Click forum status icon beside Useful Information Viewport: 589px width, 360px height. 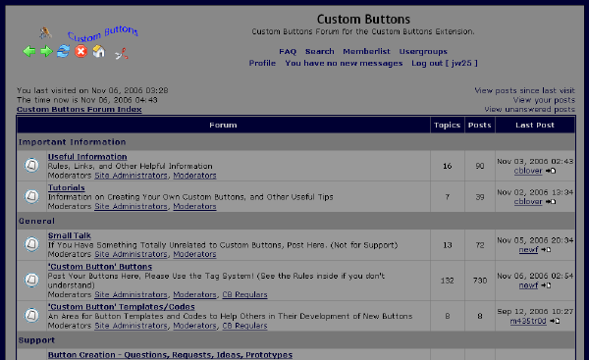pos(32,166)
